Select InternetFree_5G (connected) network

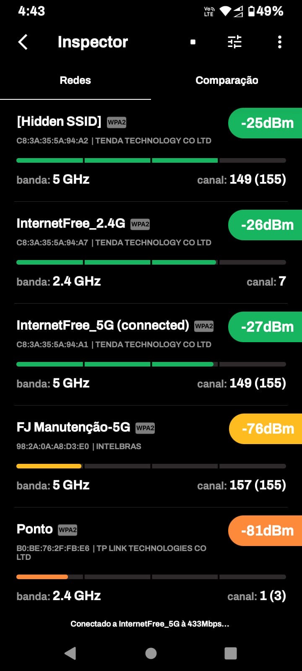point(103,325)
